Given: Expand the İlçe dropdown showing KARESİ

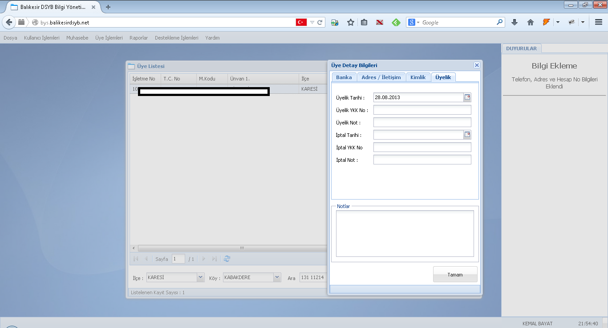Looking at the screenshot, I should point(200,277).
